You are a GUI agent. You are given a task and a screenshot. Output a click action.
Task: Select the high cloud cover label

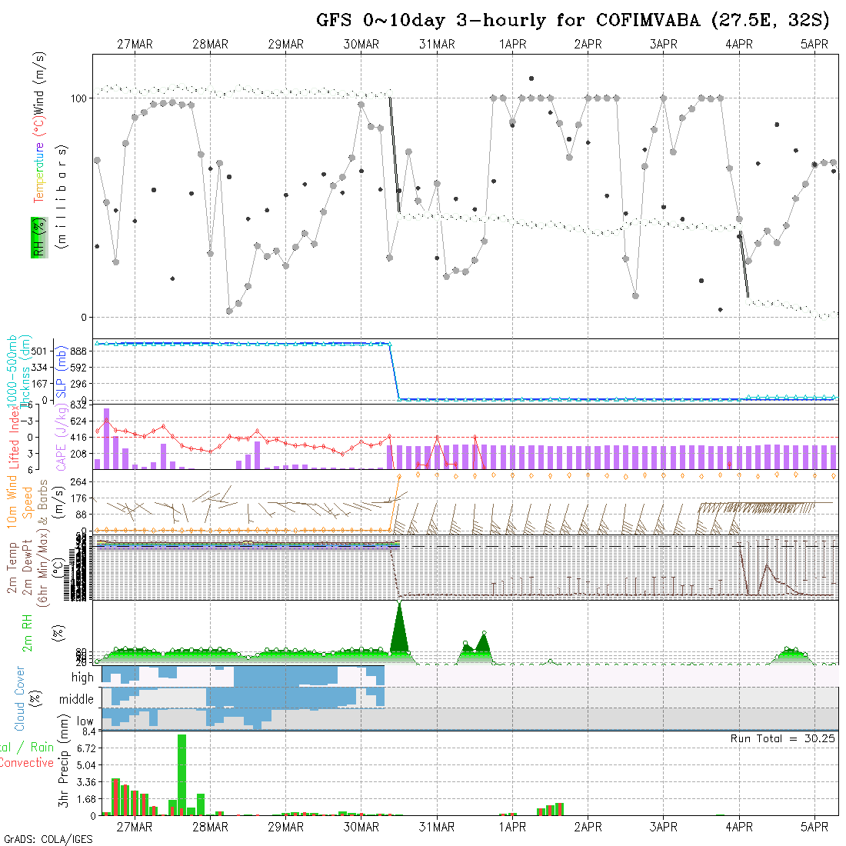82,678
